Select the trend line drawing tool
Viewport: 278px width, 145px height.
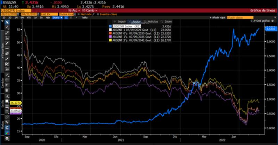point(7,33)
